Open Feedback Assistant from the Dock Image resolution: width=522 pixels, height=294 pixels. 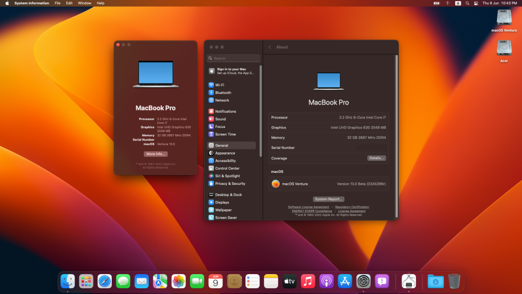tap(382, 281)
